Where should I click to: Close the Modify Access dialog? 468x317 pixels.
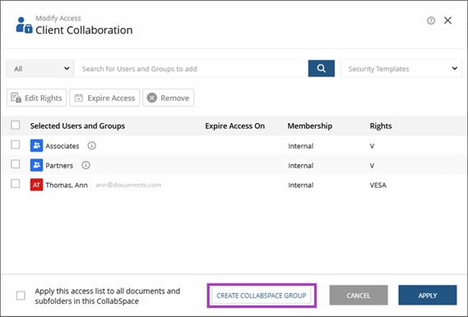[447, 21]
